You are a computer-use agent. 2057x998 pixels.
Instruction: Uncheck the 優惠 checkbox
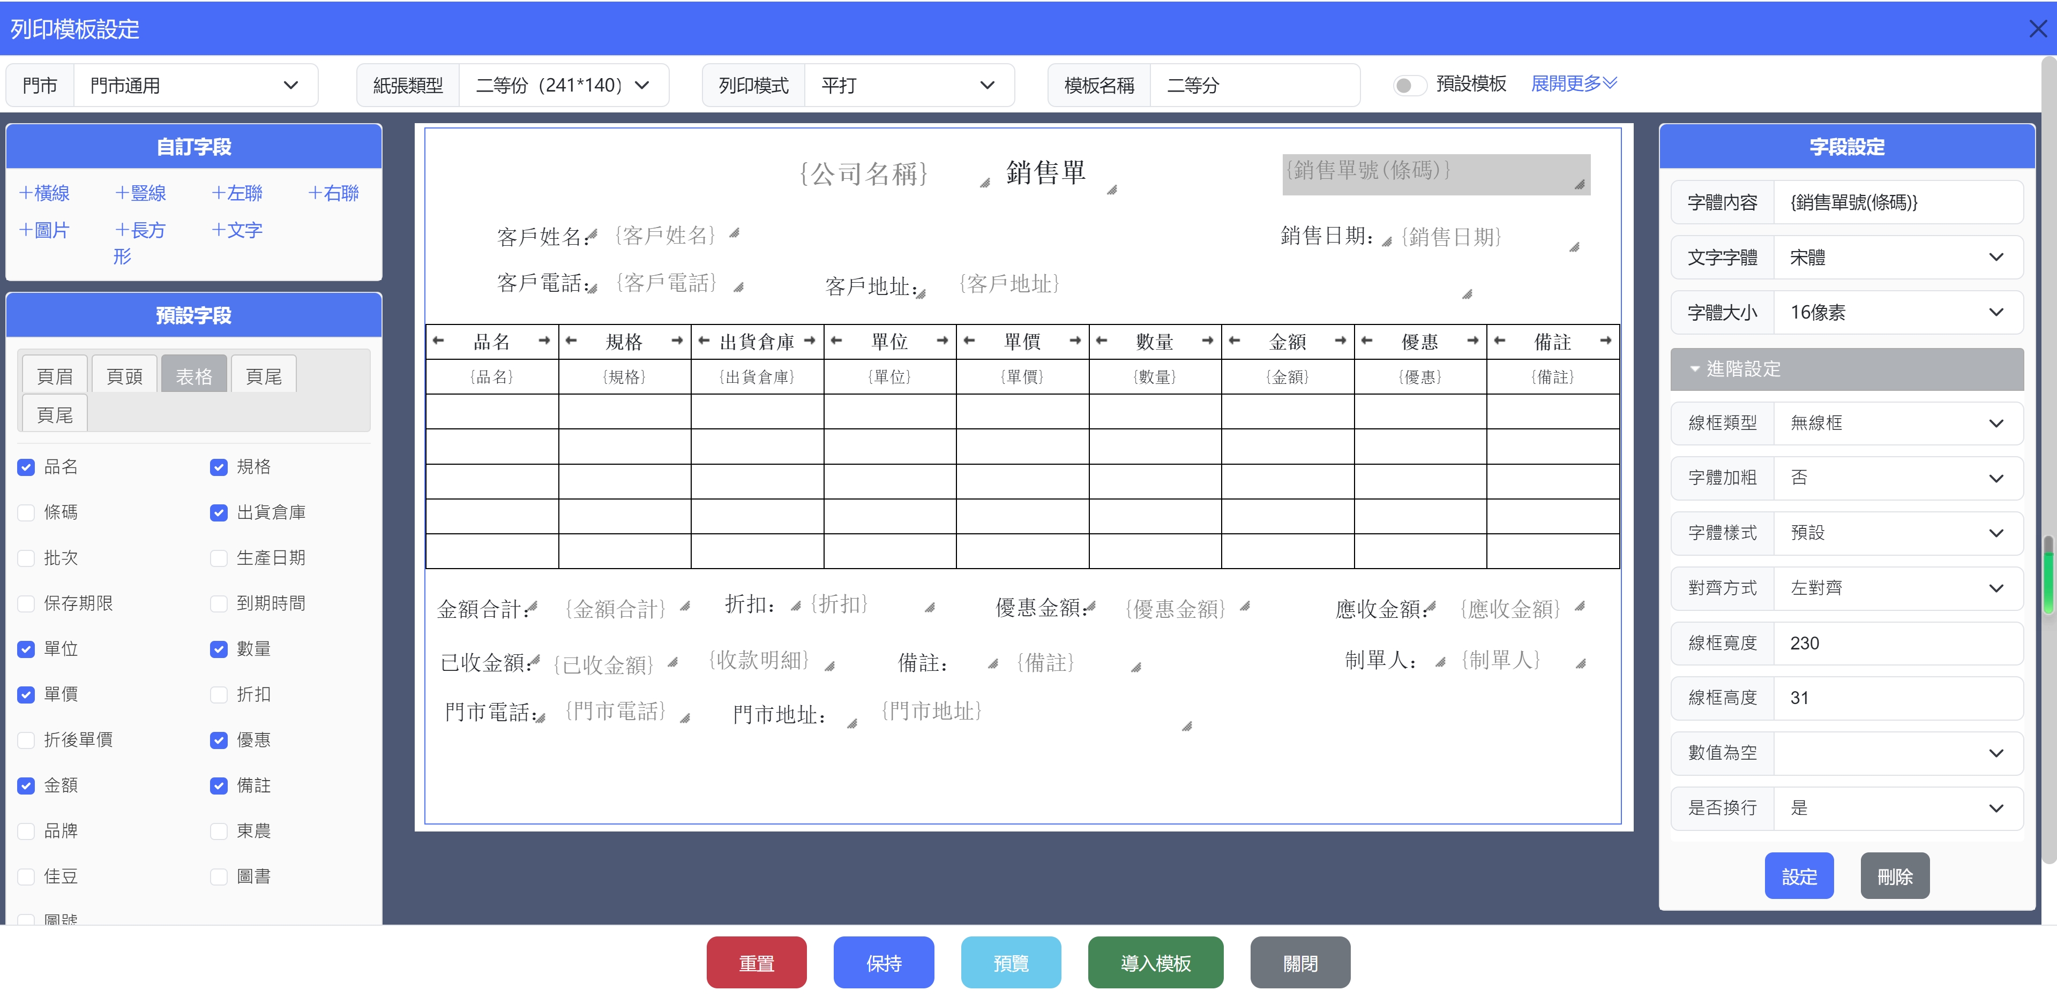(219, 739)
